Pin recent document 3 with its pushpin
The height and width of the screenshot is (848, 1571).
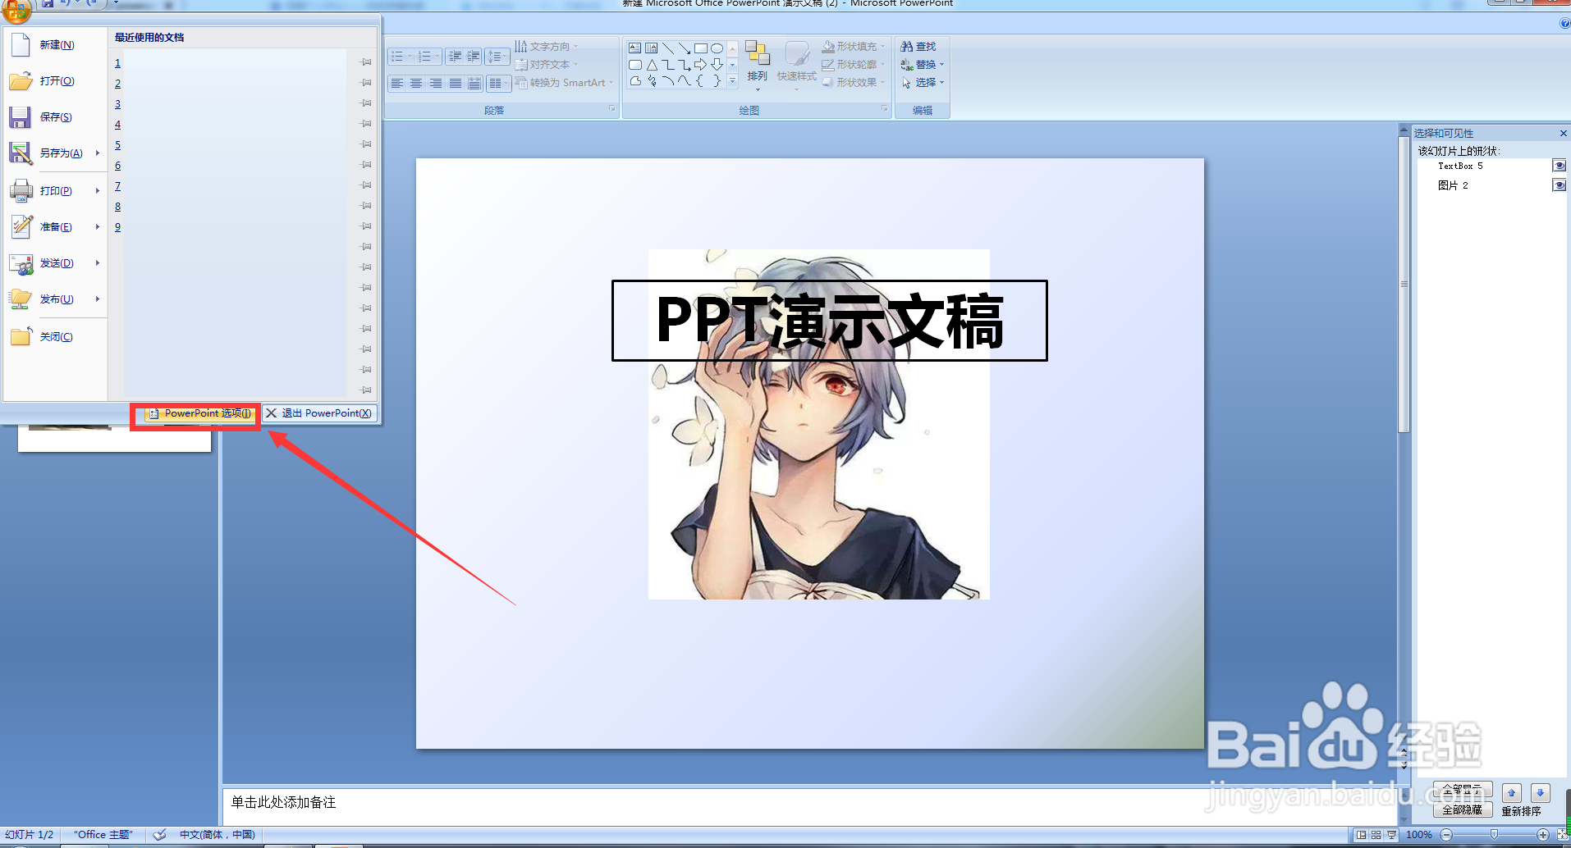[366, 103]
